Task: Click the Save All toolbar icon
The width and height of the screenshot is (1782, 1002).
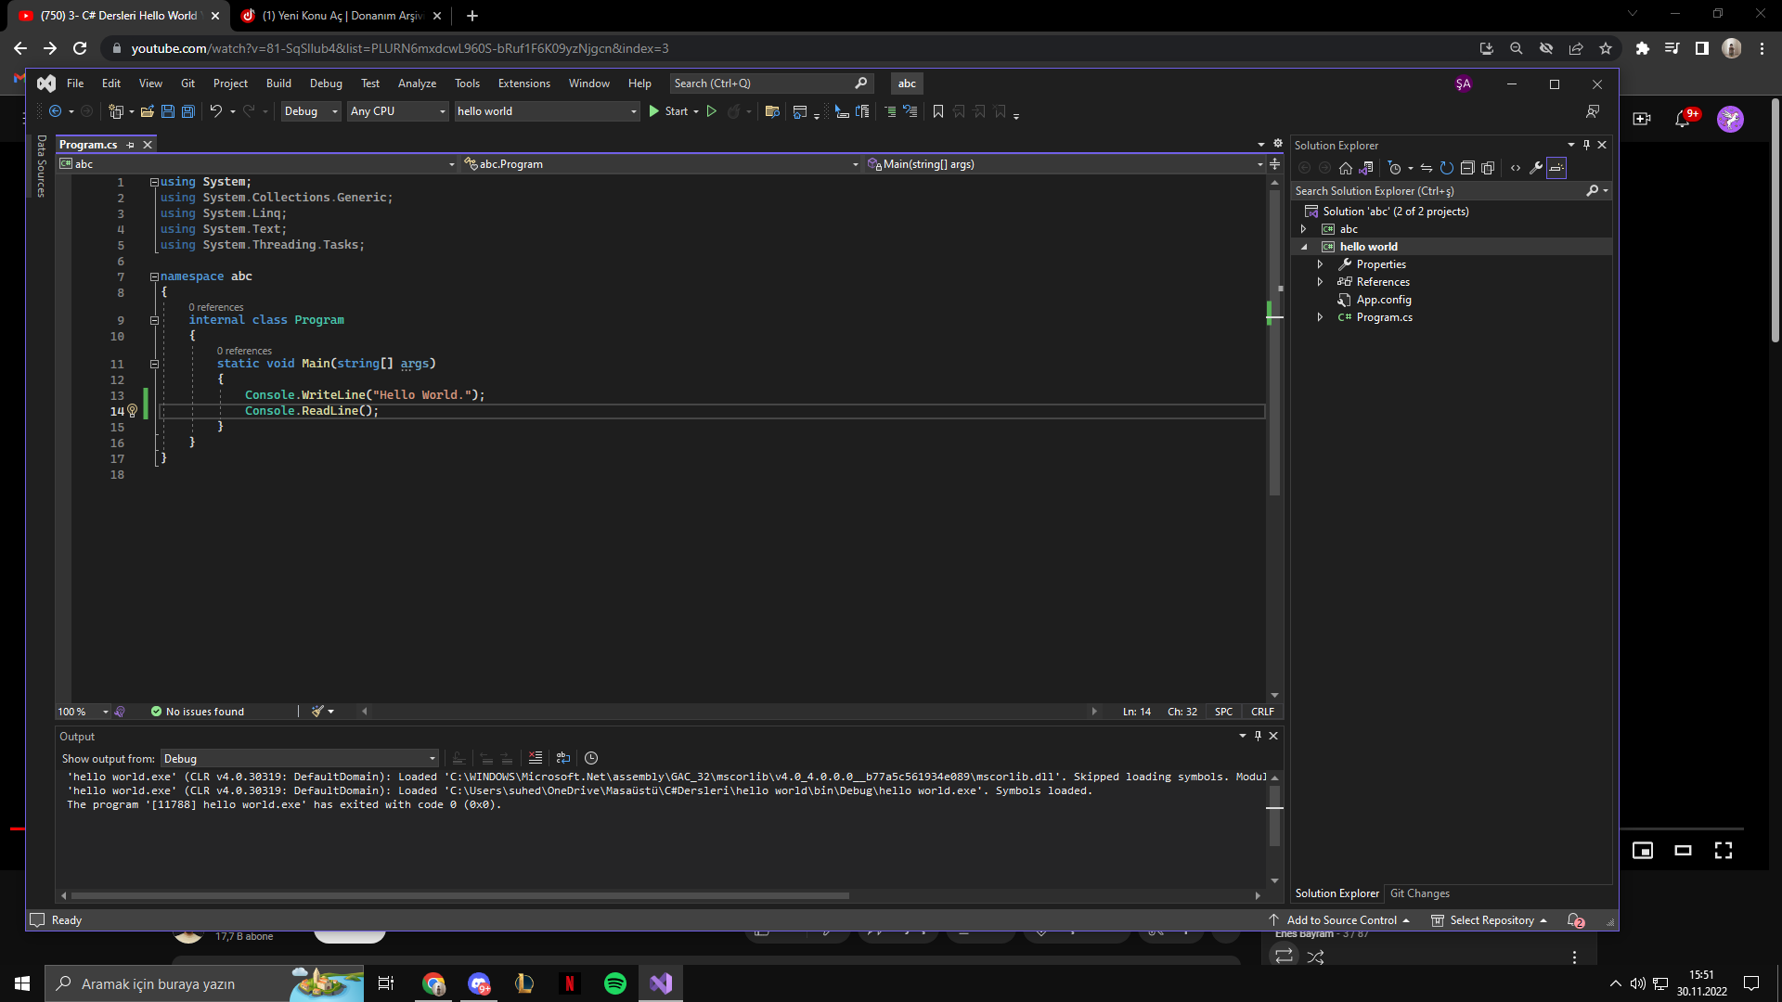Action: (187, 111)
